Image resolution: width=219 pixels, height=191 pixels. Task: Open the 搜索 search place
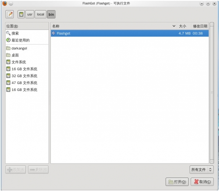(x=27, y=33)
